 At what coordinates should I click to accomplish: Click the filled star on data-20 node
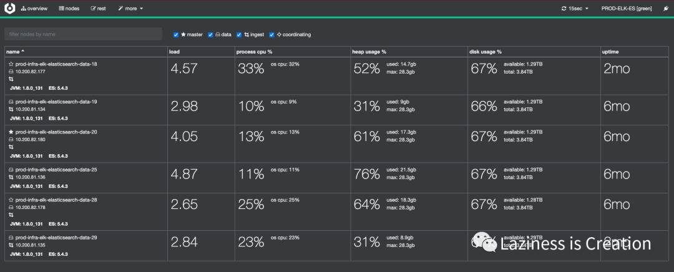point(11,132)
